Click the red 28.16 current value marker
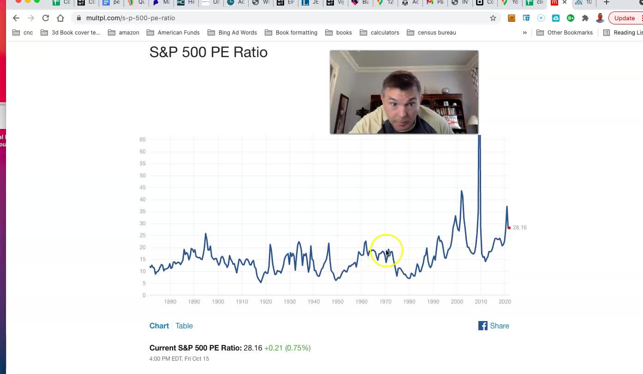This screenshot has width=643, height=374. 509,228
